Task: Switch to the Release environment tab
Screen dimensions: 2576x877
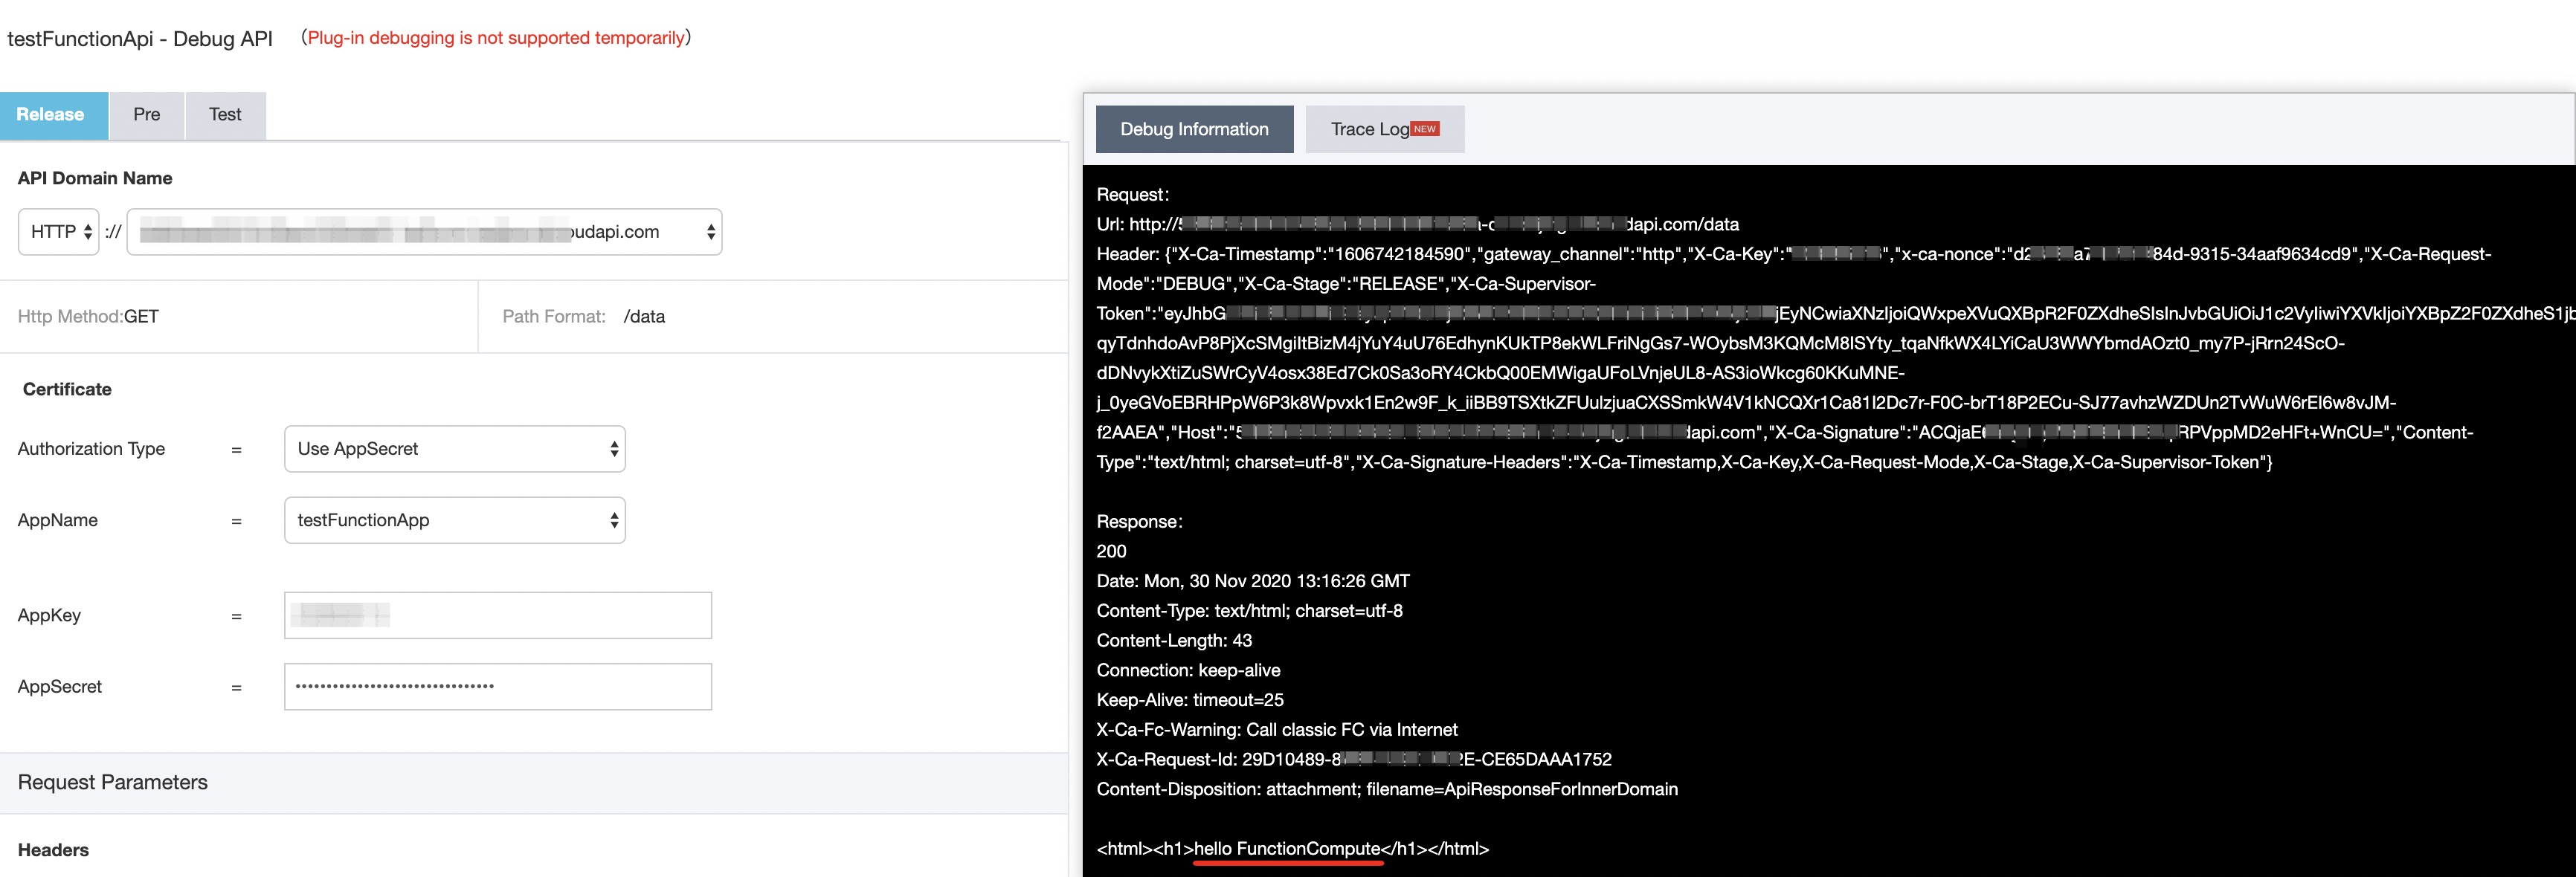Action: (x=53, y=115)
